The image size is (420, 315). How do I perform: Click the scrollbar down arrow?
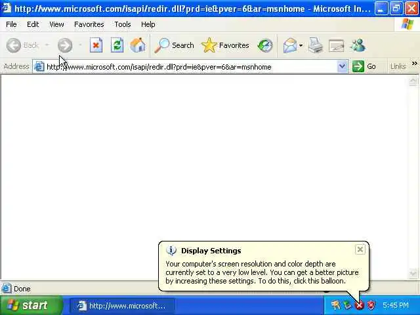pos(413,273)
